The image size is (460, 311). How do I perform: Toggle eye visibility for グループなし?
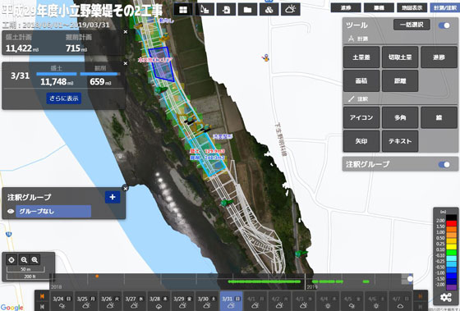pos(11,212)
